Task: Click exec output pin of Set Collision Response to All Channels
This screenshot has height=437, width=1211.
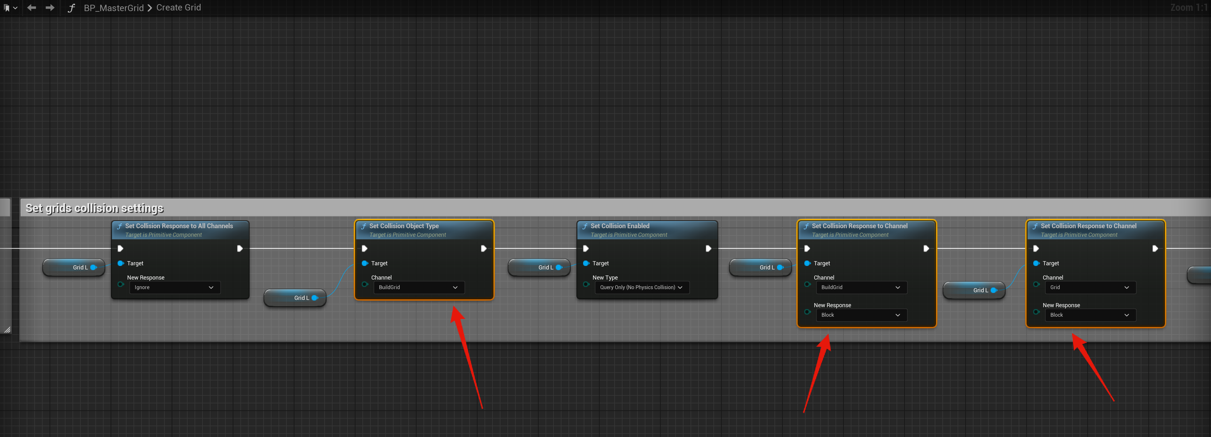Action: pos(239,248)
